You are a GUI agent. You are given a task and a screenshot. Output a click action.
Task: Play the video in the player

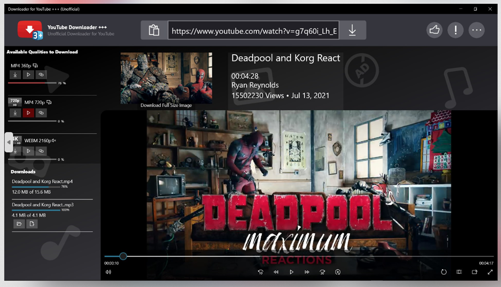(292, 272)
